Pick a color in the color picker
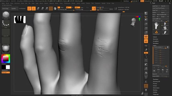Image resolution: width=172 pixels, height=96 pixels. point(6,59)
